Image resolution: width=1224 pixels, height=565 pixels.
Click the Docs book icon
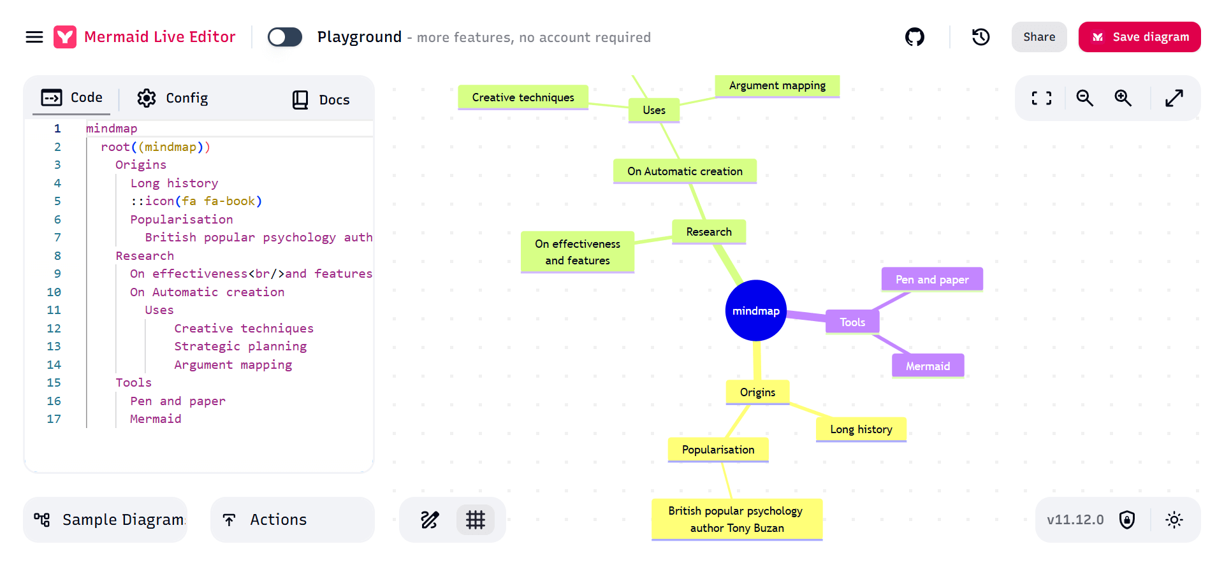coord(300,99)
